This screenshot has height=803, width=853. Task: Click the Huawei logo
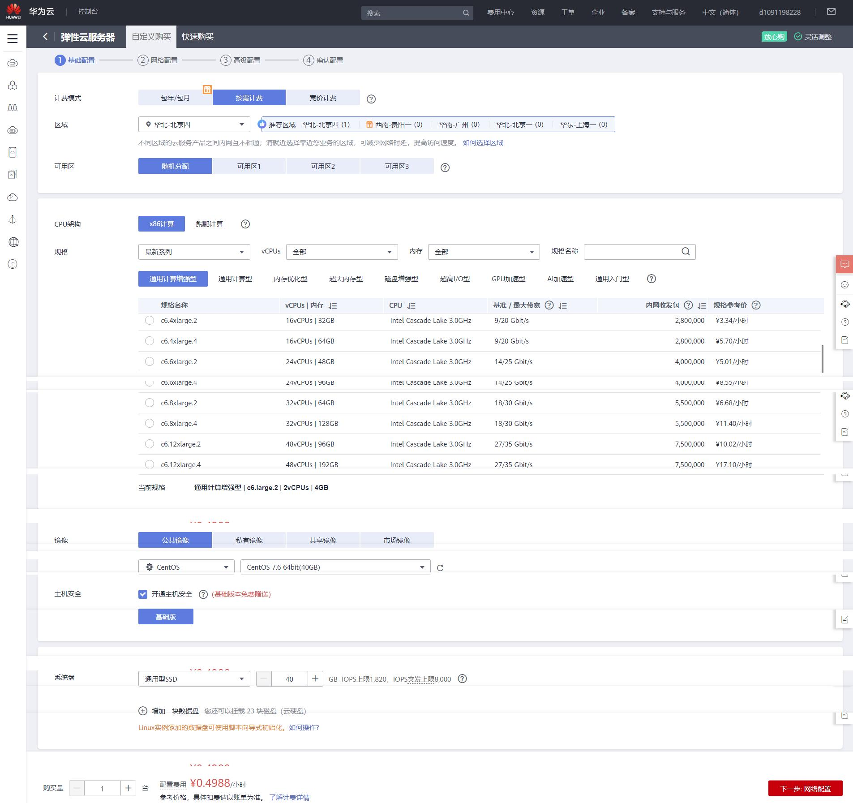pyautogui.click(x=13, y=12)
